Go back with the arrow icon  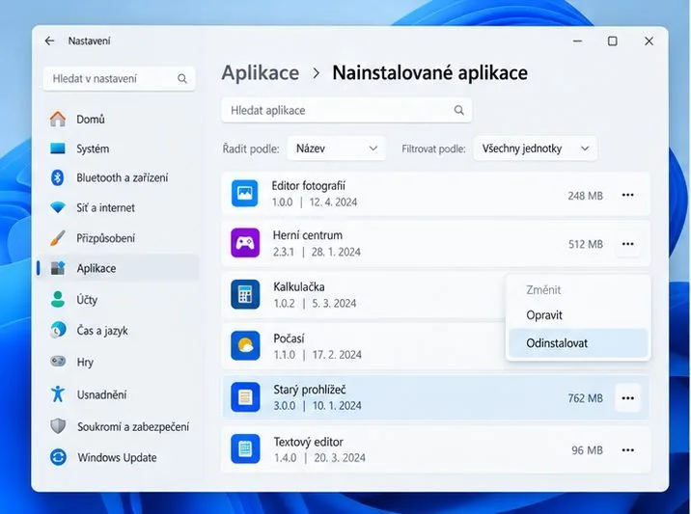pyautogui.click(x=49, y=41)
